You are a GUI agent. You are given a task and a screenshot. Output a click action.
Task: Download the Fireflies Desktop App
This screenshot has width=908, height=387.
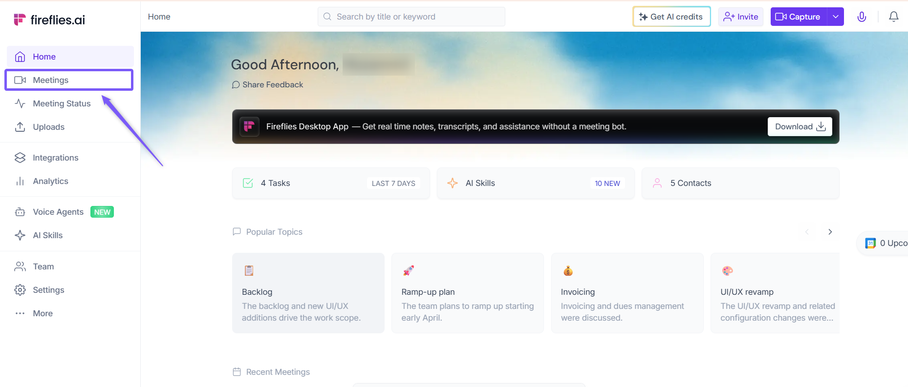point(800,126)
